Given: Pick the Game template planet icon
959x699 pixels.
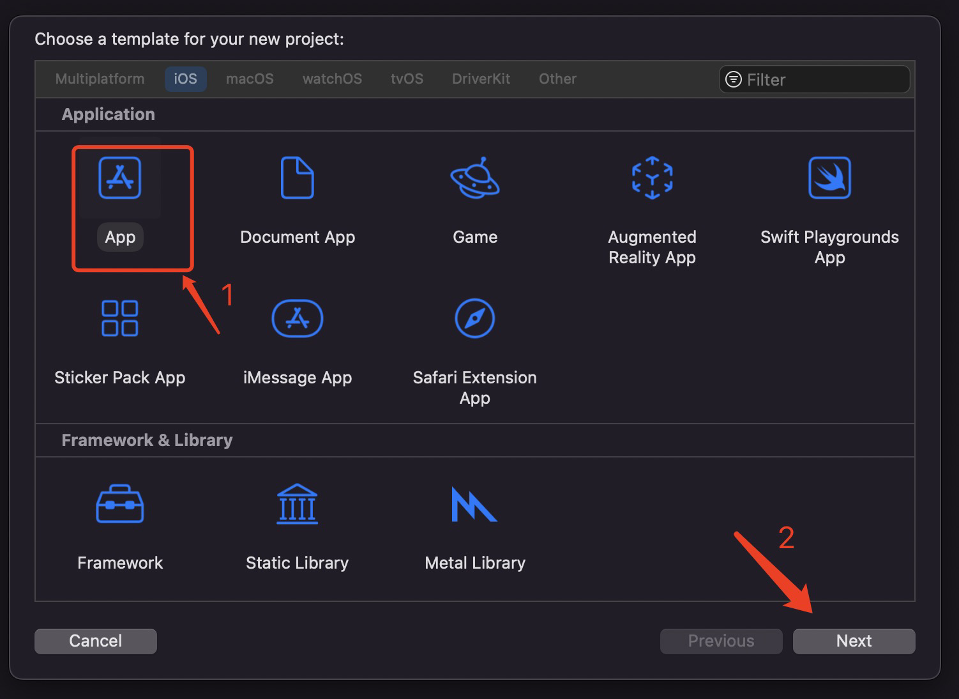Looking at the screenshot, I should pos(475,178).
